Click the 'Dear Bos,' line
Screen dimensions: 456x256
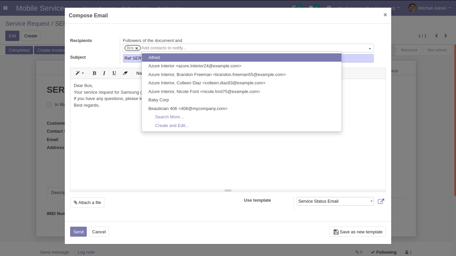point(83,86)
